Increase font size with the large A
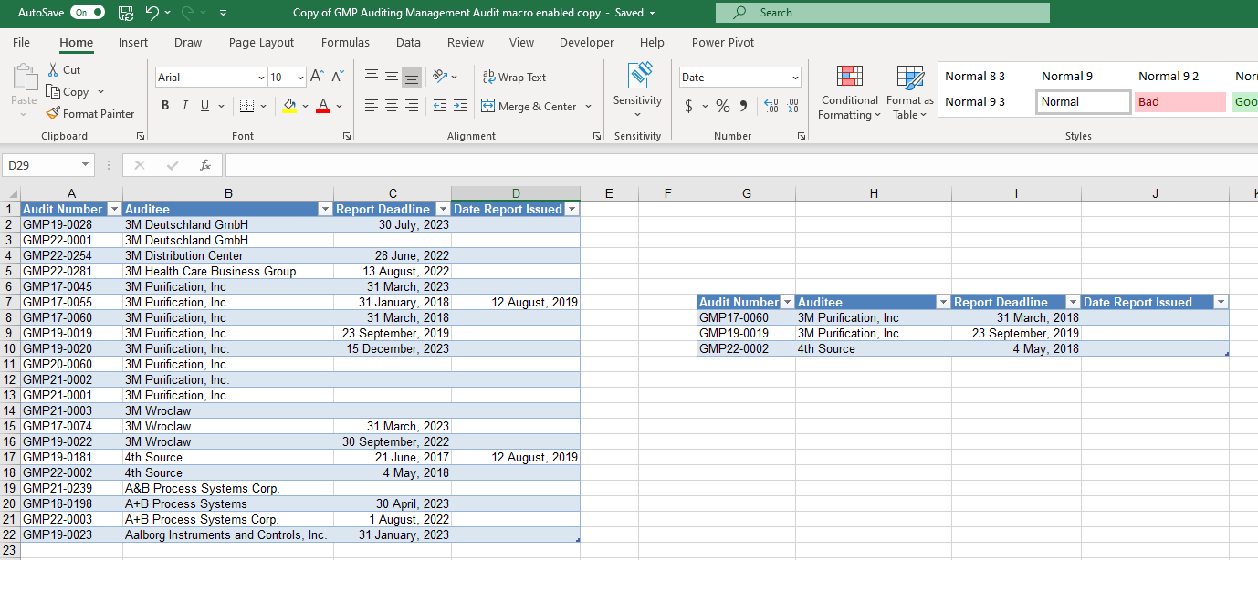 (x=317, y=78)
